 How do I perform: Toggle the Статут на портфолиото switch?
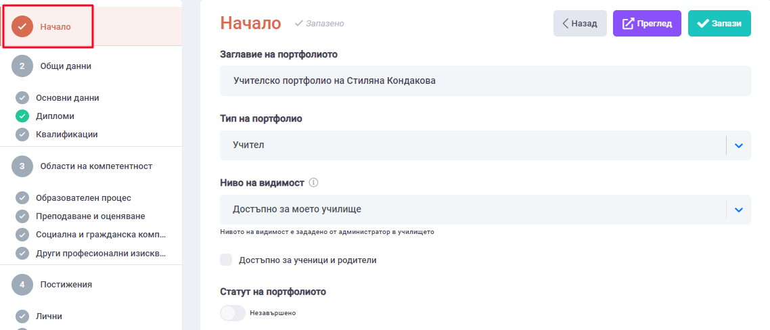[233, 313]
